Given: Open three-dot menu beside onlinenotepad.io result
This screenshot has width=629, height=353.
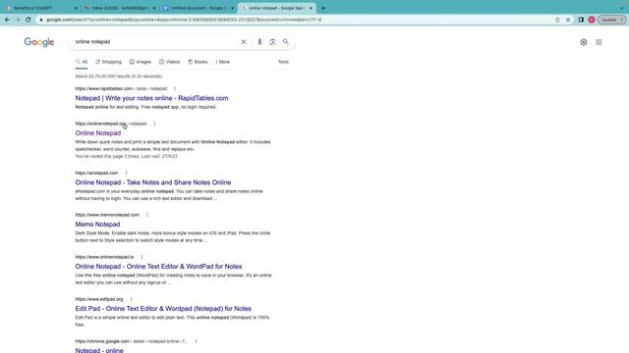Looking at the screenshot, I should [x=142, y=257].
